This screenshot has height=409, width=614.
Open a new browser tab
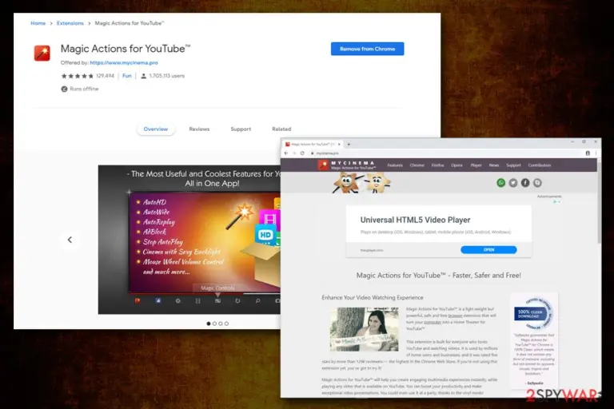coord(349,145)
